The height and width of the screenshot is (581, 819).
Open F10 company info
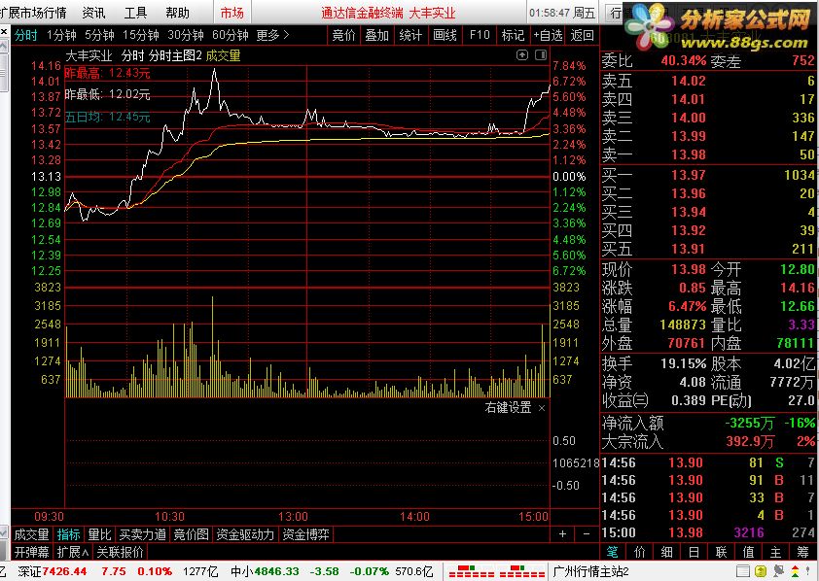(x=480, y=36)
